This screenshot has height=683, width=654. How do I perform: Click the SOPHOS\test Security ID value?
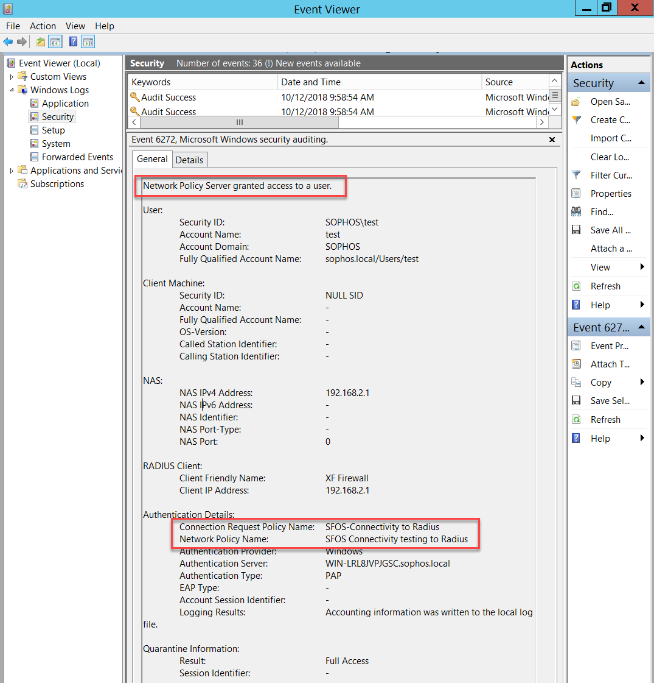coord(352,222)
